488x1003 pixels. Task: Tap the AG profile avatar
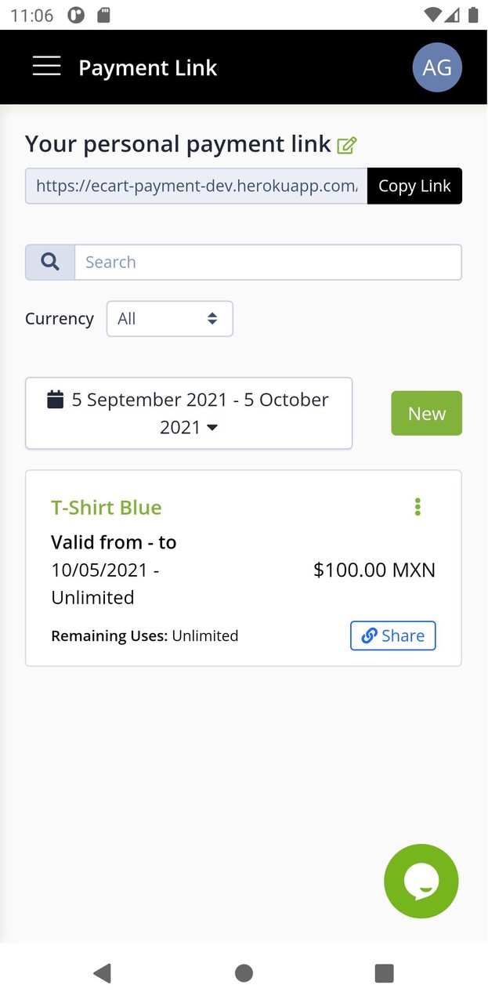coord(436,67)
